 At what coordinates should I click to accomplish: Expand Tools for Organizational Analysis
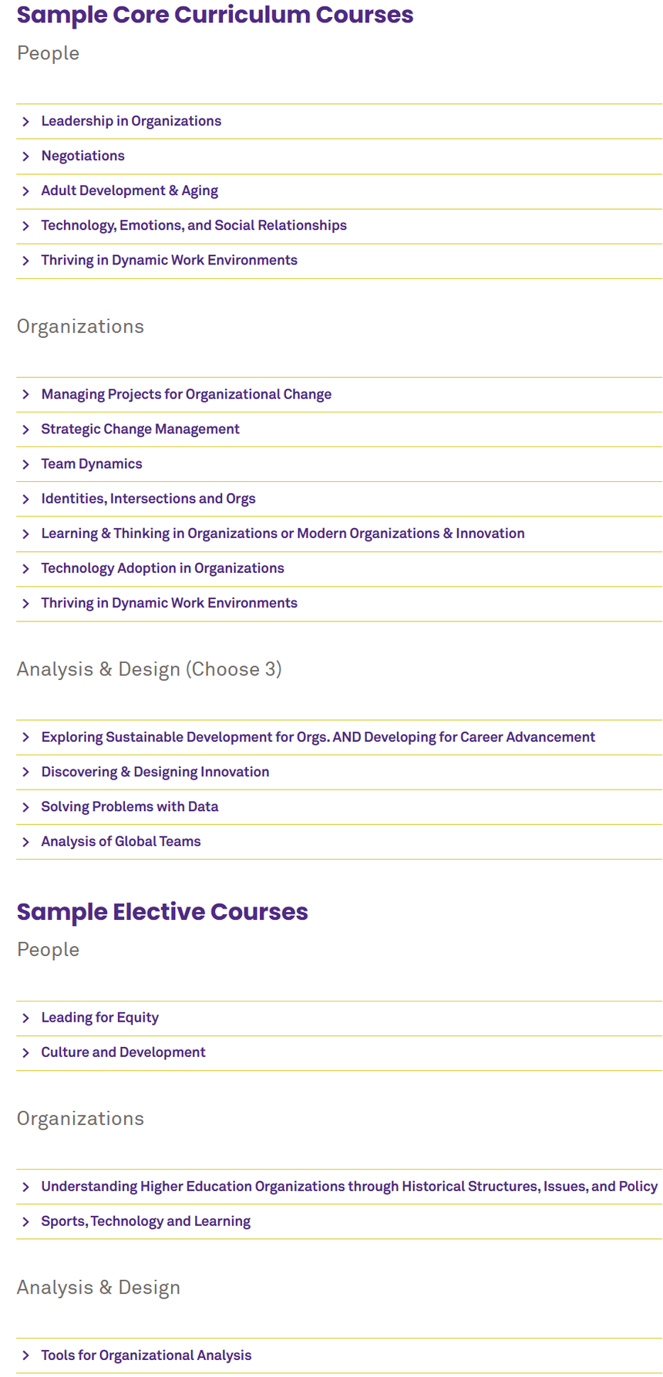tap(146, 1355)
